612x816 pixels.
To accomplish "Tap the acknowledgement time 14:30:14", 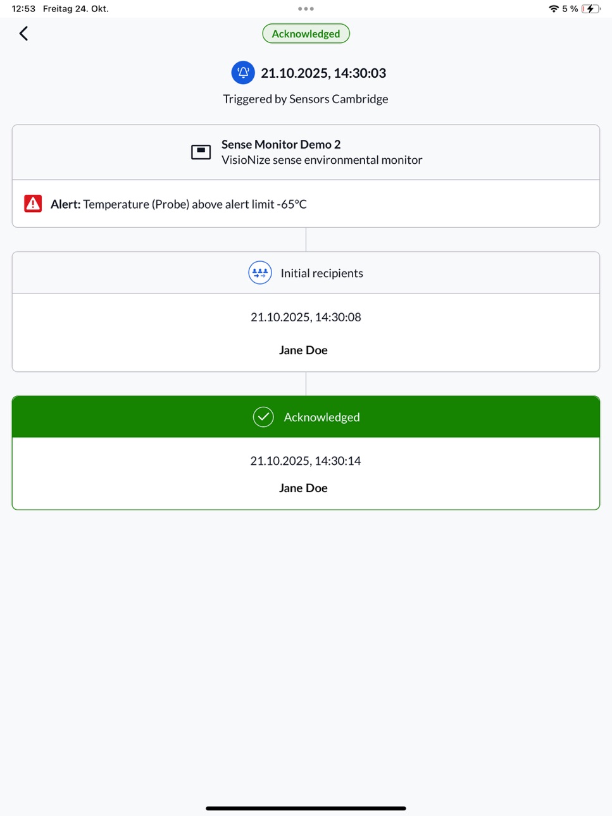I will (306, 461).
